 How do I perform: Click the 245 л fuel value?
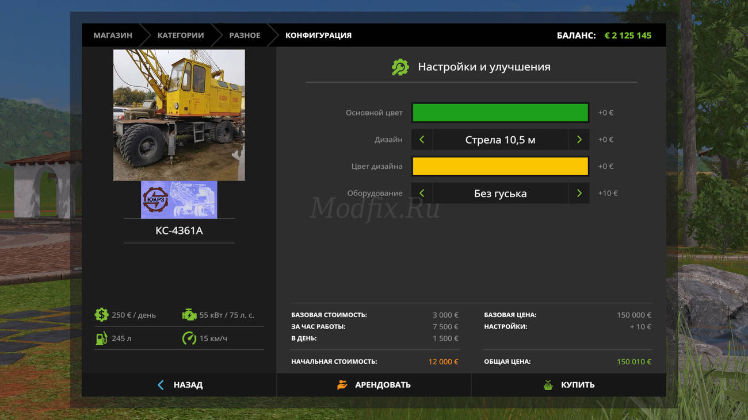121,338
